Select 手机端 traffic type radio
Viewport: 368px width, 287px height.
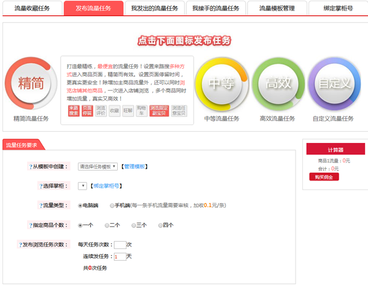[112, 206]
